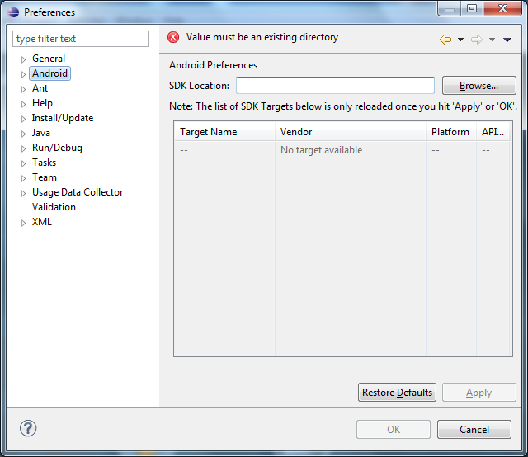Expand the Run/Debug tree node
Image resolution: width=528 pixels, height=457 pixels.
click(23, 148)
